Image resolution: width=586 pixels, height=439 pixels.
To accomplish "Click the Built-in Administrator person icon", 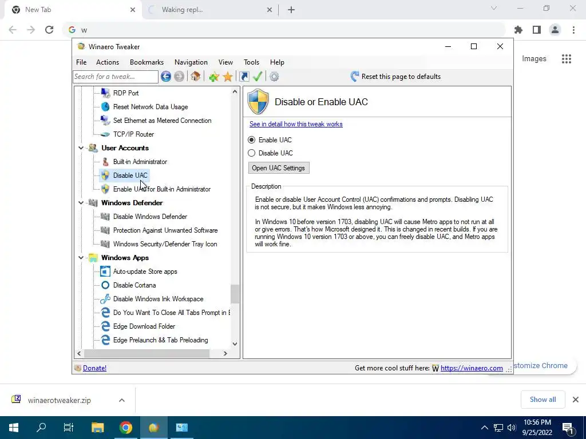I will 105,162.
